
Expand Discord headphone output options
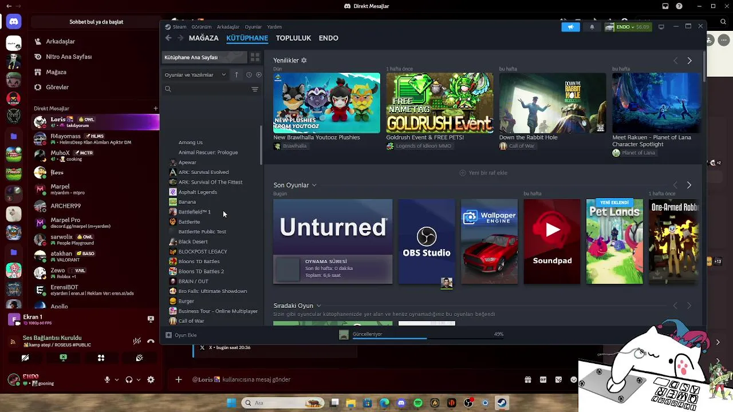click(x=139, y=379)
